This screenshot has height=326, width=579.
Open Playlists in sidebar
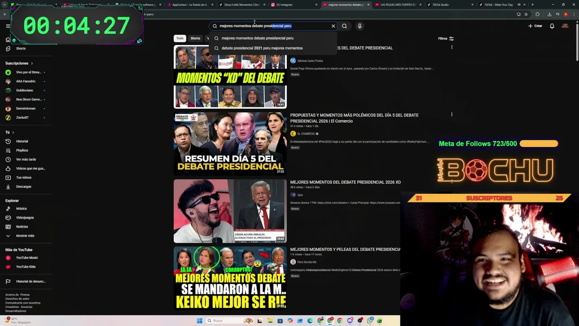tap(22, 150)
